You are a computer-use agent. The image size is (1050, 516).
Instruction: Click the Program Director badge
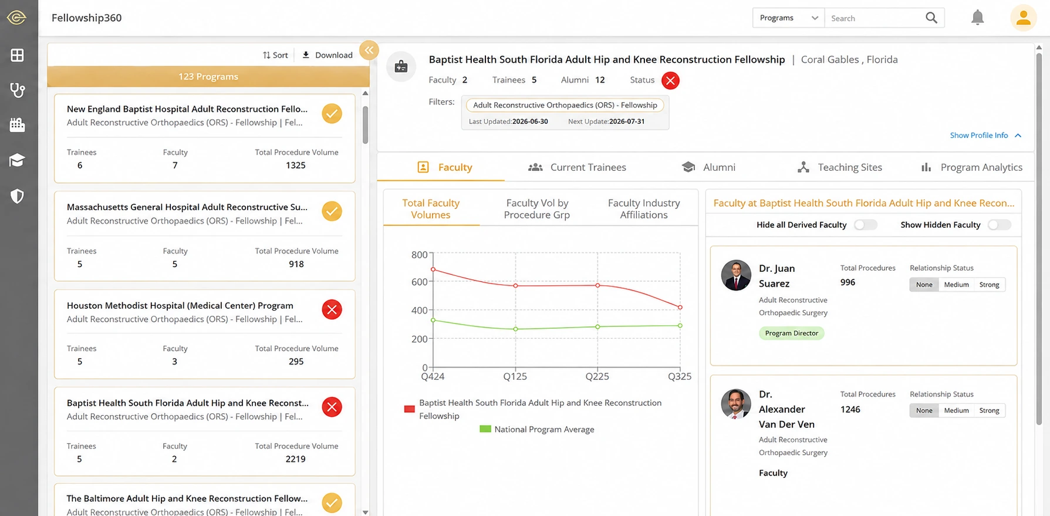(791, 333)
